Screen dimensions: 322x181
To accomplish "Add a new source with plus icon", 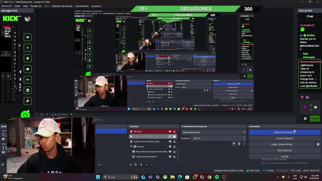I will tap(131, 164).
